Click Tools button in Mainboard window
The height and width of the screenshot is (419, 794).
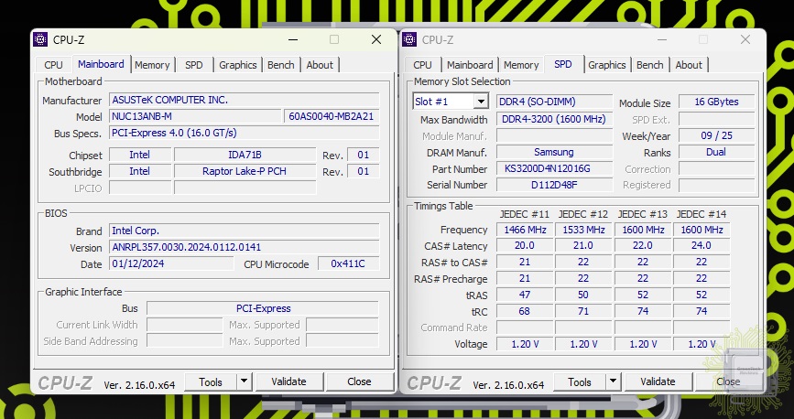click(x=211, y=381)
